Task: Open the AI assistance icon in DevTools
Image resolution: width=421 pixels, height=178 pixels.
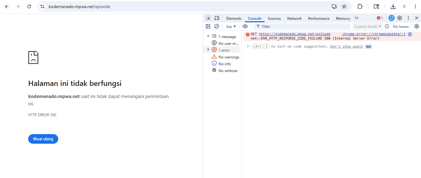Action: coord(392,18)
